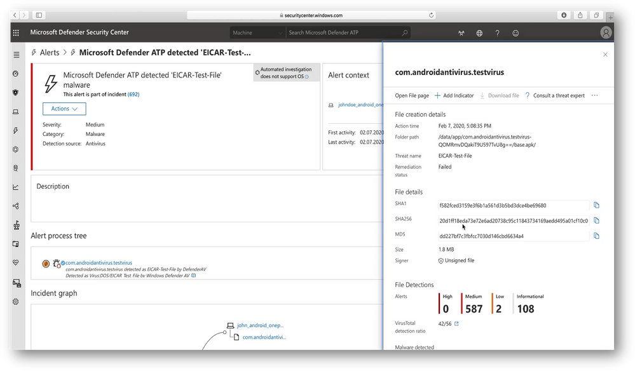This screenshot has width=635, height=371.
Task: Open the Dashboard icon at sidebar top
Action: coord(16,73)
